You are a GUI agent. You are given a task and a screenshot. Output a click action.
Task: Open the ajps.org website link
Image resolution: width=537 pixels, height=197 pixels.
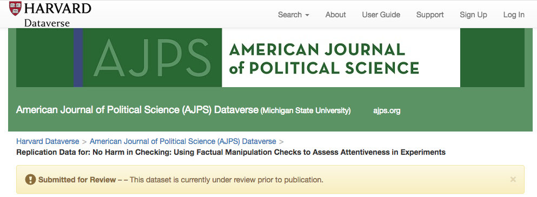(x=387, y=110)
